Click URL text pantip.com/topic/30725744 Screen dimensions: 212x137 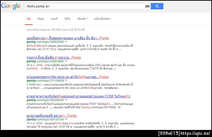point(45,119)
